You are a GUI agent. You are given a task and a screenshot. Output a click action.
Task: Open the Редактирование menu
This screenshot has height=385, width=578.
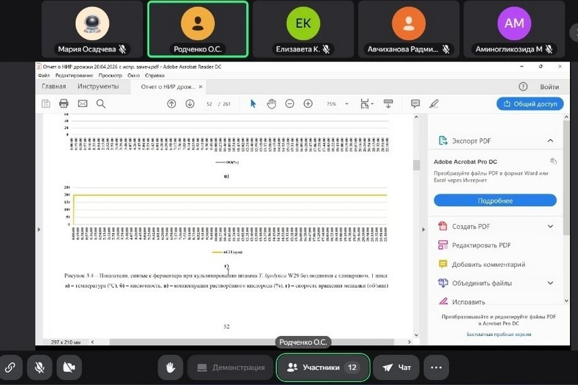(x=74, y=75)
